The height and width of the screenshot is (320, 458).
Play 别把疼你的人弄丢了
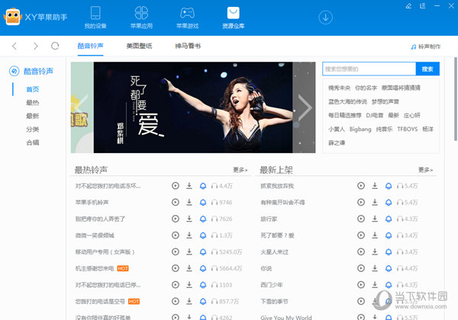[176, 219]
